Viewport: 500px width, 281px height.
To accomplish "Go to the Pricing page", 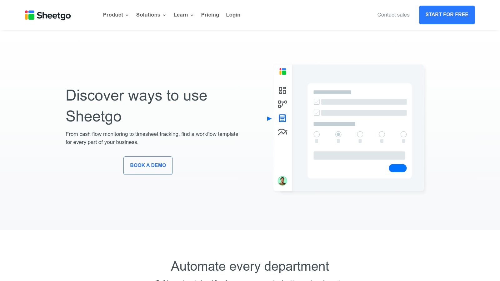I will point(210,15).
